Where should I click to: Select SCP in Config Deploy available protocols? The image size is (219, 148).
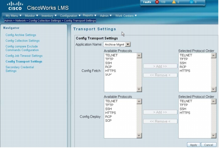(108, 120)
